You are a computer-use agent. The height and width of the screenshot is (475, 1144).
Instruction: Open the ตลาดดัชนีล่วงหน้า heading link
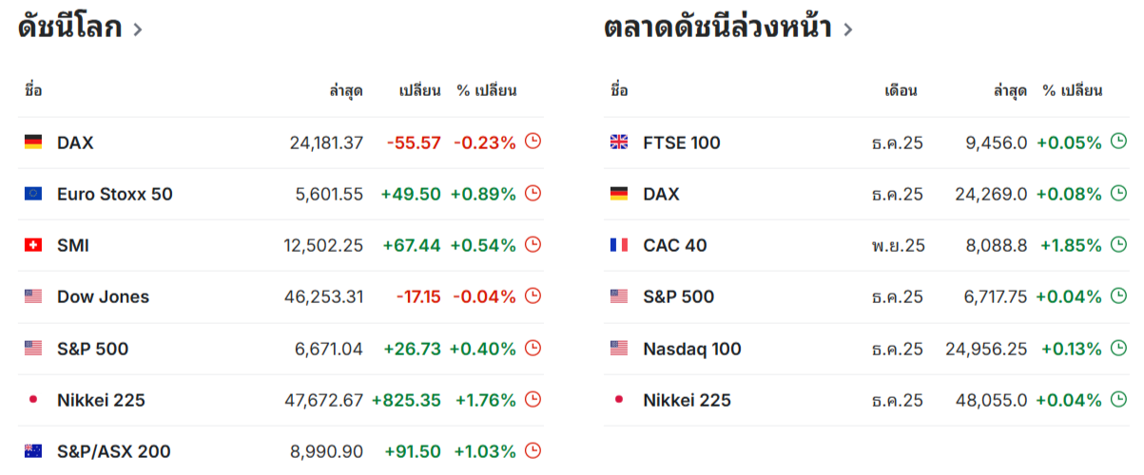coord(718,28)
